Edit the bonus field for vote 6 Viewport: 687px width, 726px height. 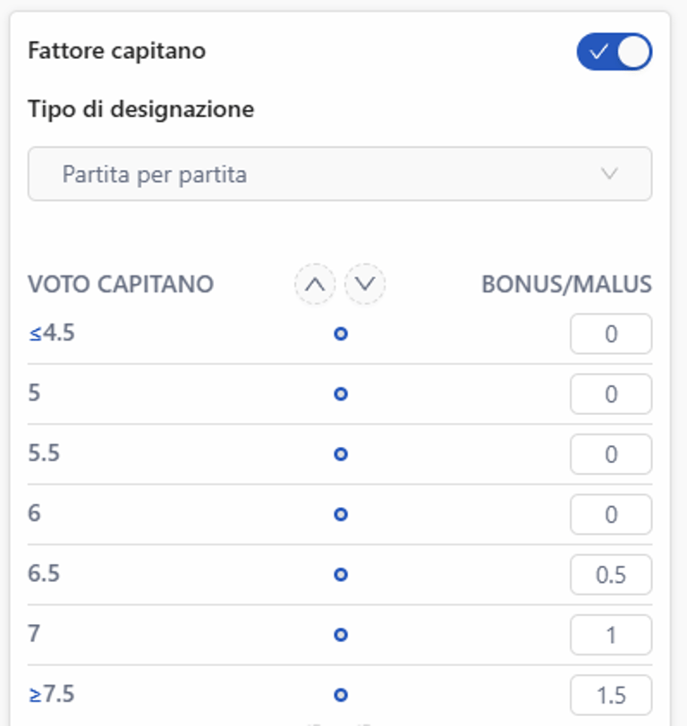pyautogui.click(x=611, y=515)
